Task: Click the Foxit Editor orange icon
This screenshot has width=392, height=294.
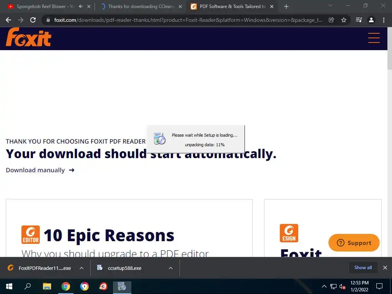Action: (x=31, y=235)
